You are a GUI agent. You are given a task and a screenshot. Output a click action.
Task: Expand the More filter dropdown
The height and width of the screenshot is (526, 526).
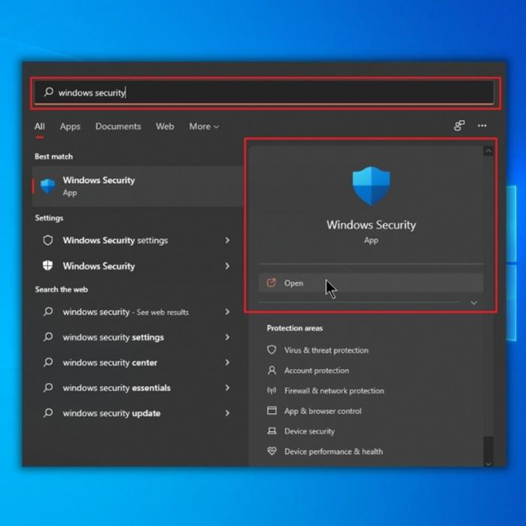204,126
